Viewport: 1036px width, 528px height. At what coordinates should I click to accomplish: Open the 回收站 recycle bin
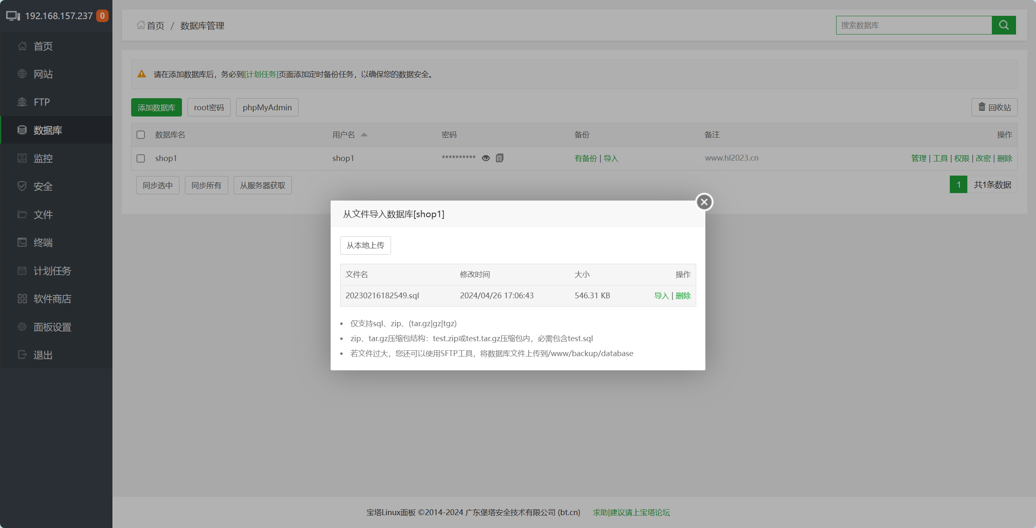tap(994, 107)
